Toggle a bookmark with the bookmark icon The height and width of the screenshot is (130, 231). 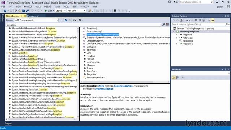pyautogui.click(x=115, y=11)
